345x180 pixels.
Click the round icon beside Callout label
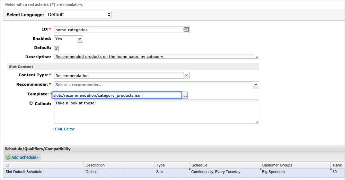[31, 103]
